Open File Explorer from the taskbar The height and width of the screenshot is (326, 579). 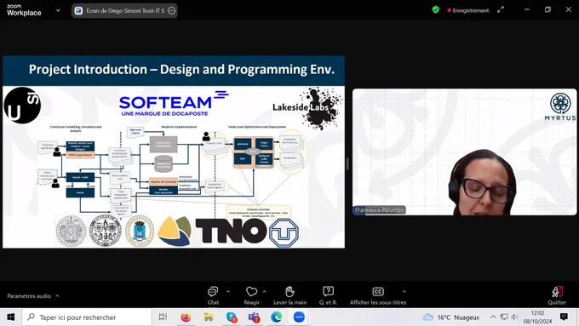(209, 317)
